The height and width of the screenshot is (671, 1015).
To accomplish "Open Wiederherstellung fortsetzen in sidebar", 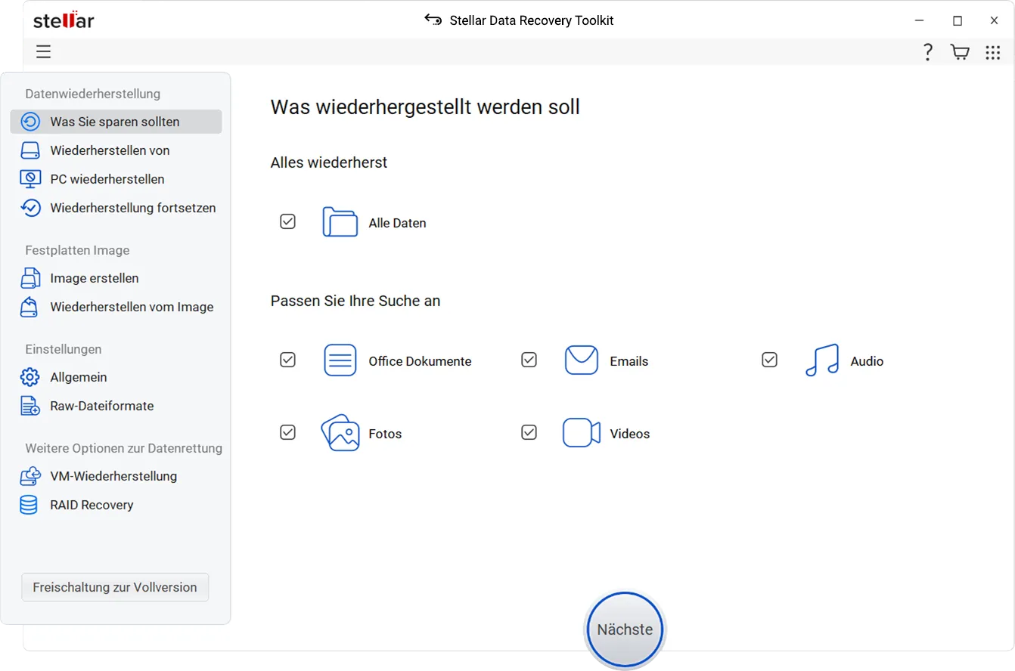I will [116, 208].
